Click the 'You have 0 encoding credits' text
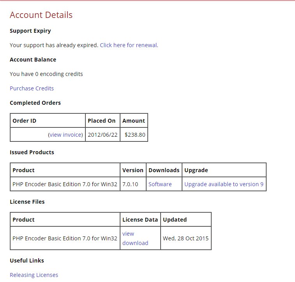The image size is (295, 282). [46, 74]
